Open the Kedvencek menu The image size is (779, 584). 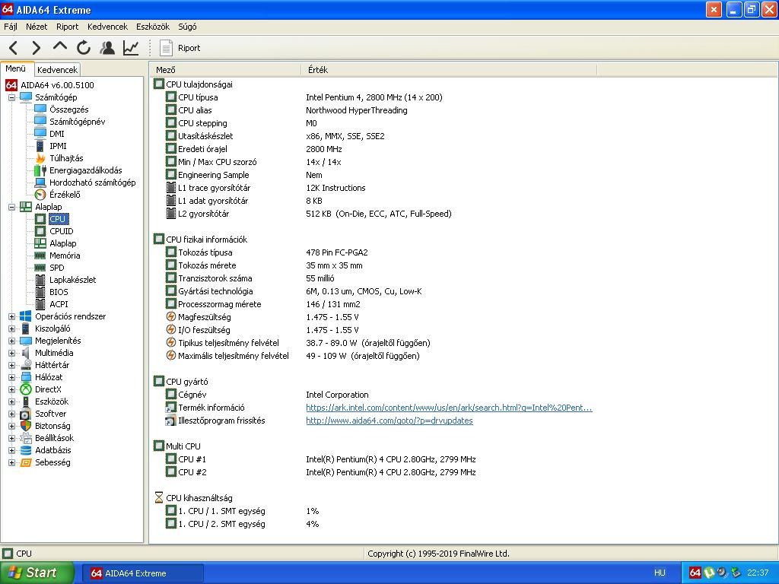(107, 27)
